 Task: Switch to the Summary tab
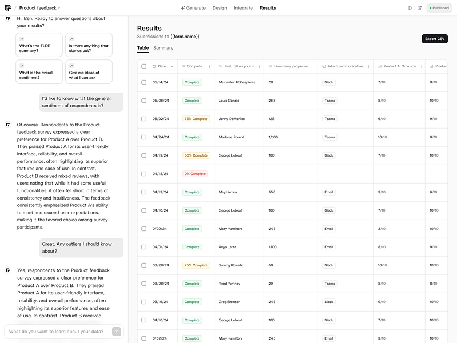tap(163, 48)
